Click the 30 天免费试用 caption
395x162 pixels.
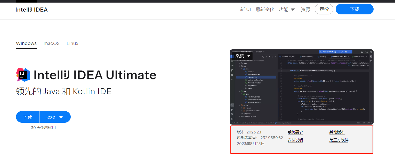[43, 128]
